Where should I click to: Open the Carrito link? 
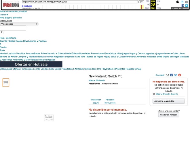click(3, 47)
